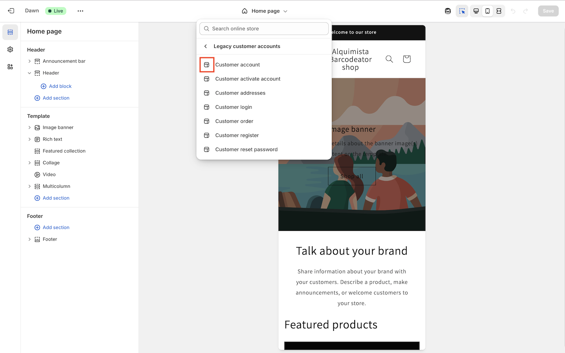Toggle the inspector selection mode
The width and height of the screenshot is (565, 353).
coord(462,11)
